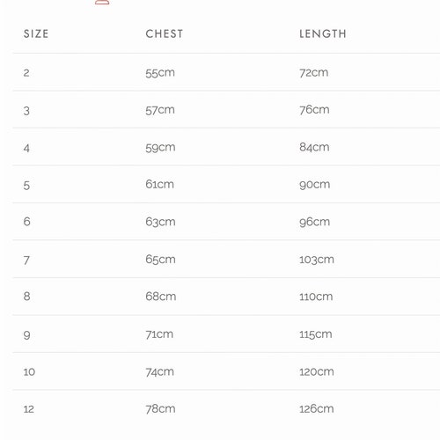440x440 pixels.
Task: Click the 103cm length value
Action: coord(317,260)
